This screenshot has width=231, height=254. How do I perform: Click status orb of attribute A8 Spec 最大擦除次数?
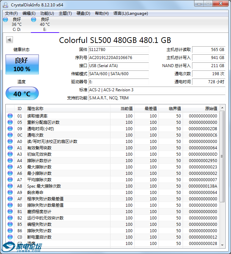pos(10,186)
